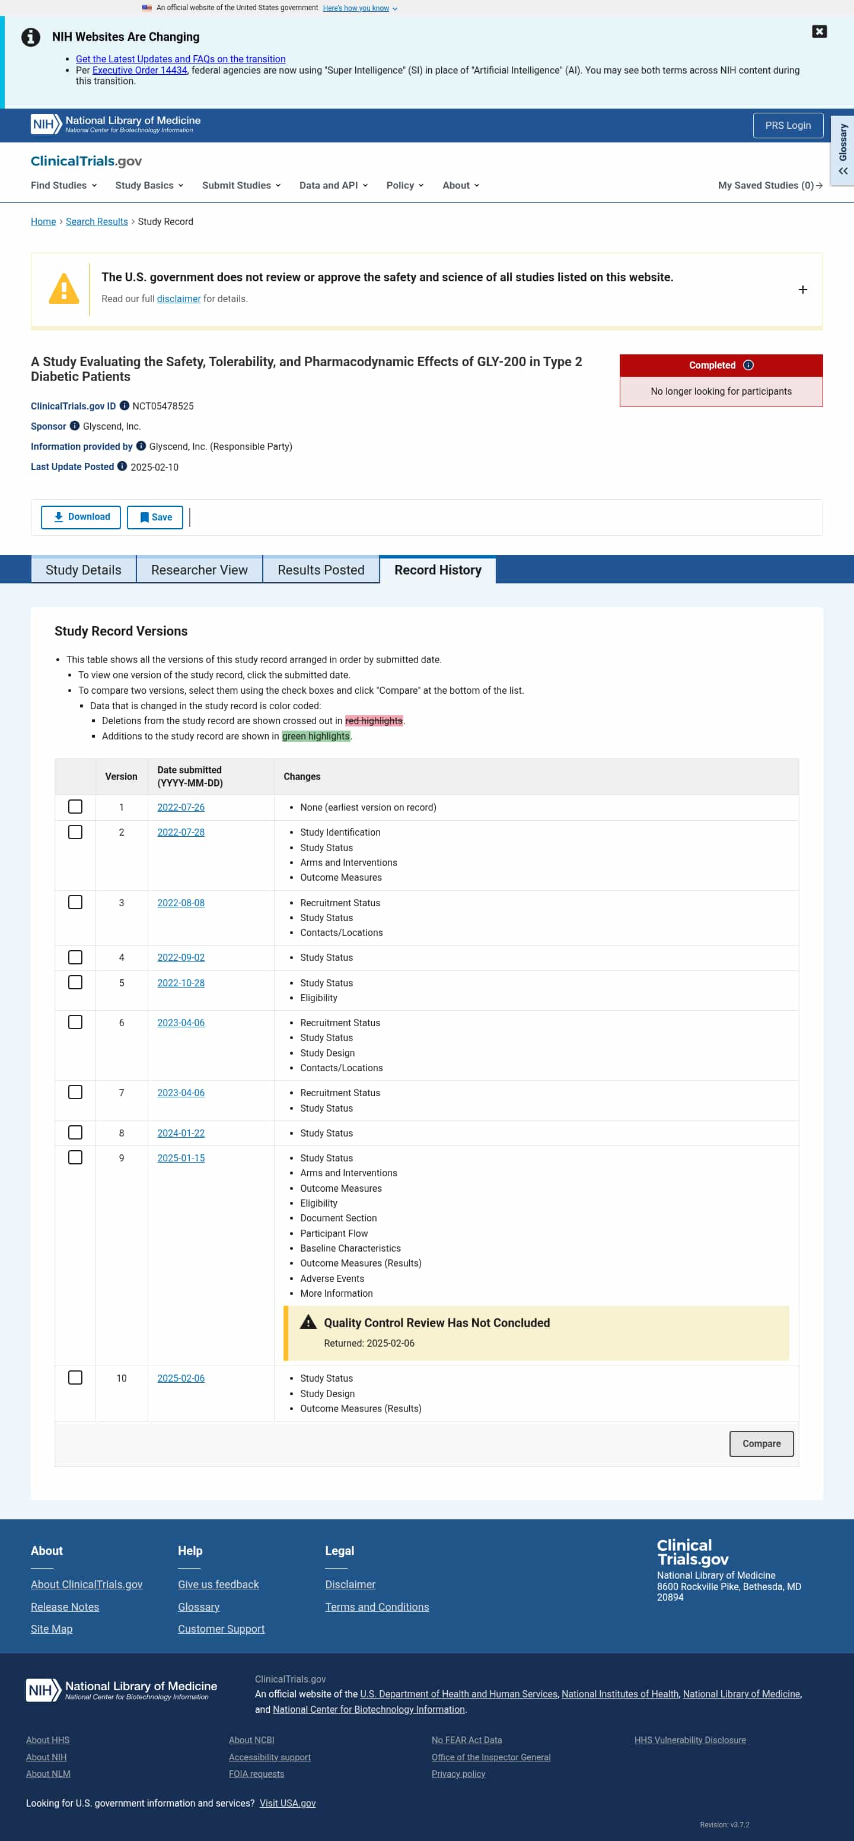Select the checkbox for version 1
The width and height of the screenshot is (854, 1841).
point(75,806)
